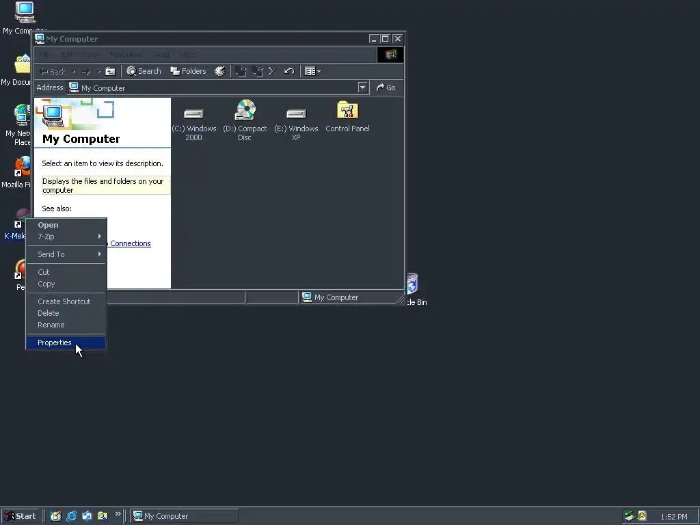Click the 1:52 PM clock

[x=673, y=517]
